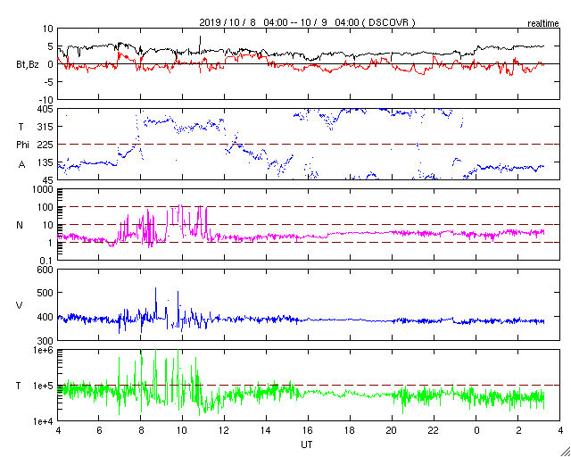Click the 135 tick on the Phi axis
Screen dimensions: 571x457
click(46, 162)
